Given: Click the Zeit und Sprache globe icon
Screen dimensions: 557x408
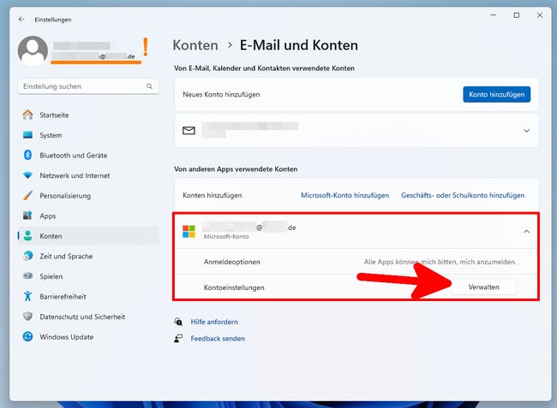Looking at the screenshot, I should click(x=27, y=256).
